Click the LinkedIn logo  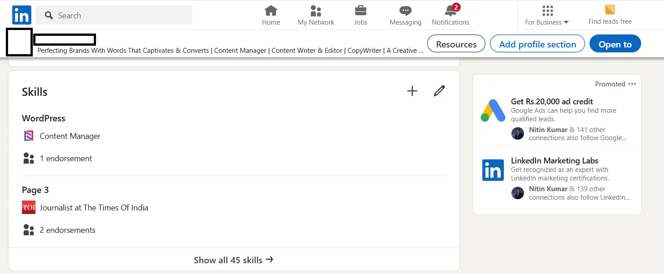click(x=21, y=15)
